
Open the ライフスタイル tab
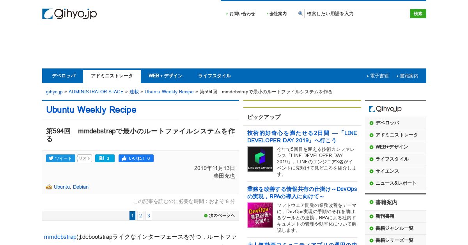tap(214, 76)
